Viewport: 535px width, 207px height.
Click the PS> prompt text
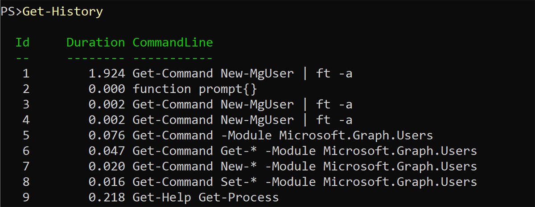(x=11, y=12)
